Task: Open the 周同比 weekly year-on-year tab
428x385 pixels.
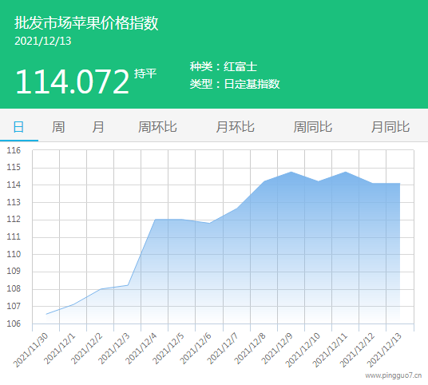Action: click(x=312, y=127)
